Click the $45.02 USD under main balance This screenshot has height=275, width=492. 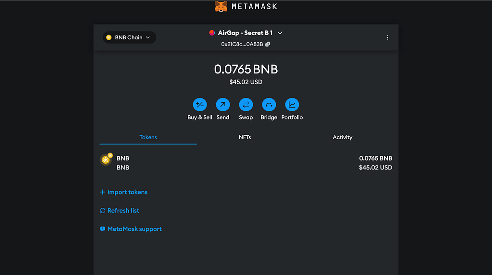(246, 82)
